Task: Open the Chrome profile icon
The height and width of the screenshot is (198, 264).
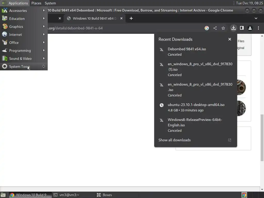Action: point(250,28)
